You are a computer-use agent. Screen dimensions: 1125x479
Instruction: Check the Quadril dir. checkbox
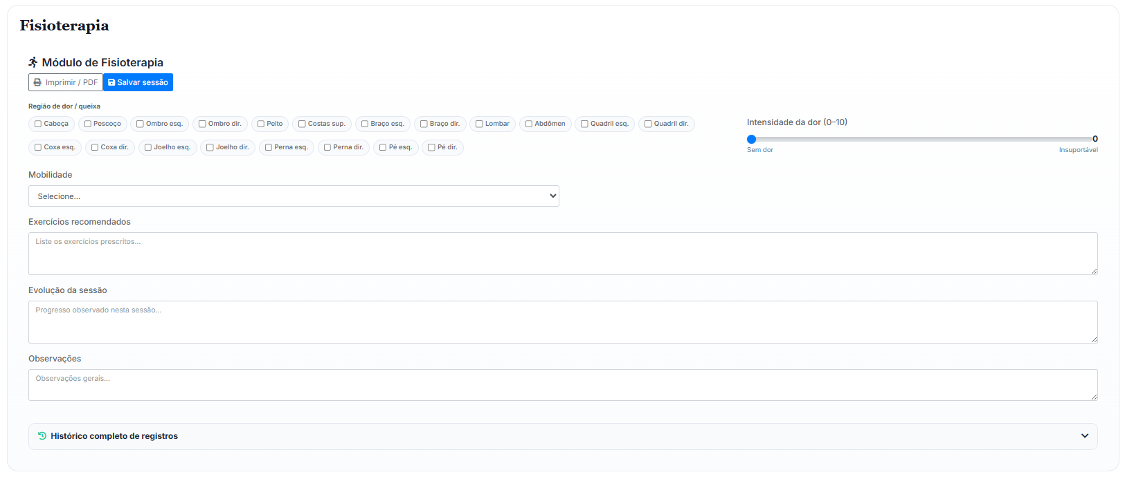648,124
